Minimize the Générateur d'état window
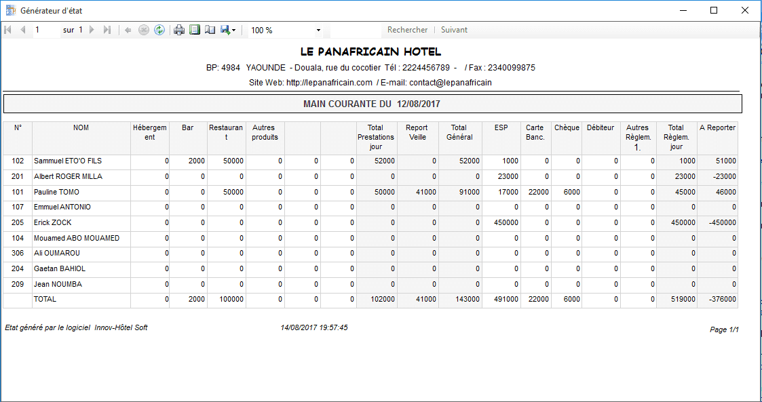Viewport: 762px width, 402px height. (x=683, y=10)
